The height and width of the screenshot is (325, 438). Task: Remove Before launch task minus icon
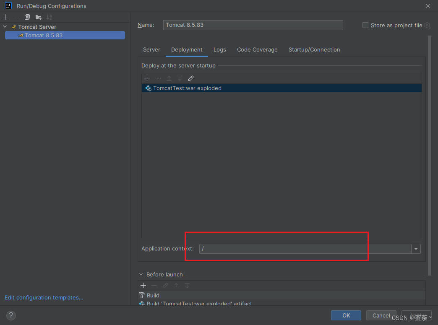(x=154, y=285)
